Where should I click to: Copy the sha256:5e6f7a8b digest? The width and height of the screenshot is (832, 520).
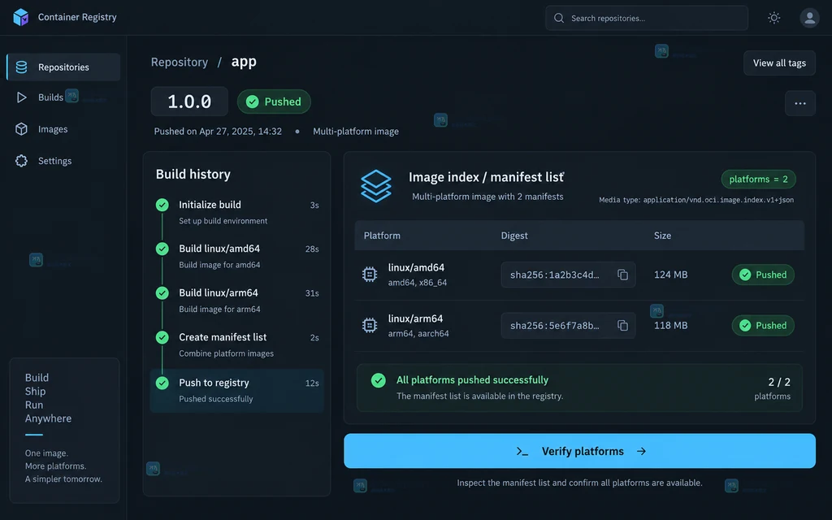[x=623, y=325]
